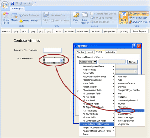Open the Display tab in Properties

click(x=80, y=52)
